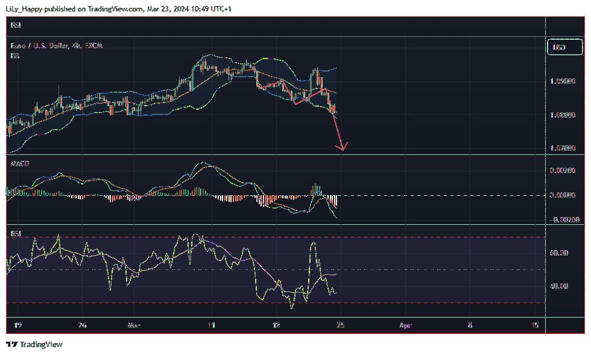Viewport: 591px width, 355px height.
Task: Select the RSI label in the bottom pane
Action: point(16,234)
